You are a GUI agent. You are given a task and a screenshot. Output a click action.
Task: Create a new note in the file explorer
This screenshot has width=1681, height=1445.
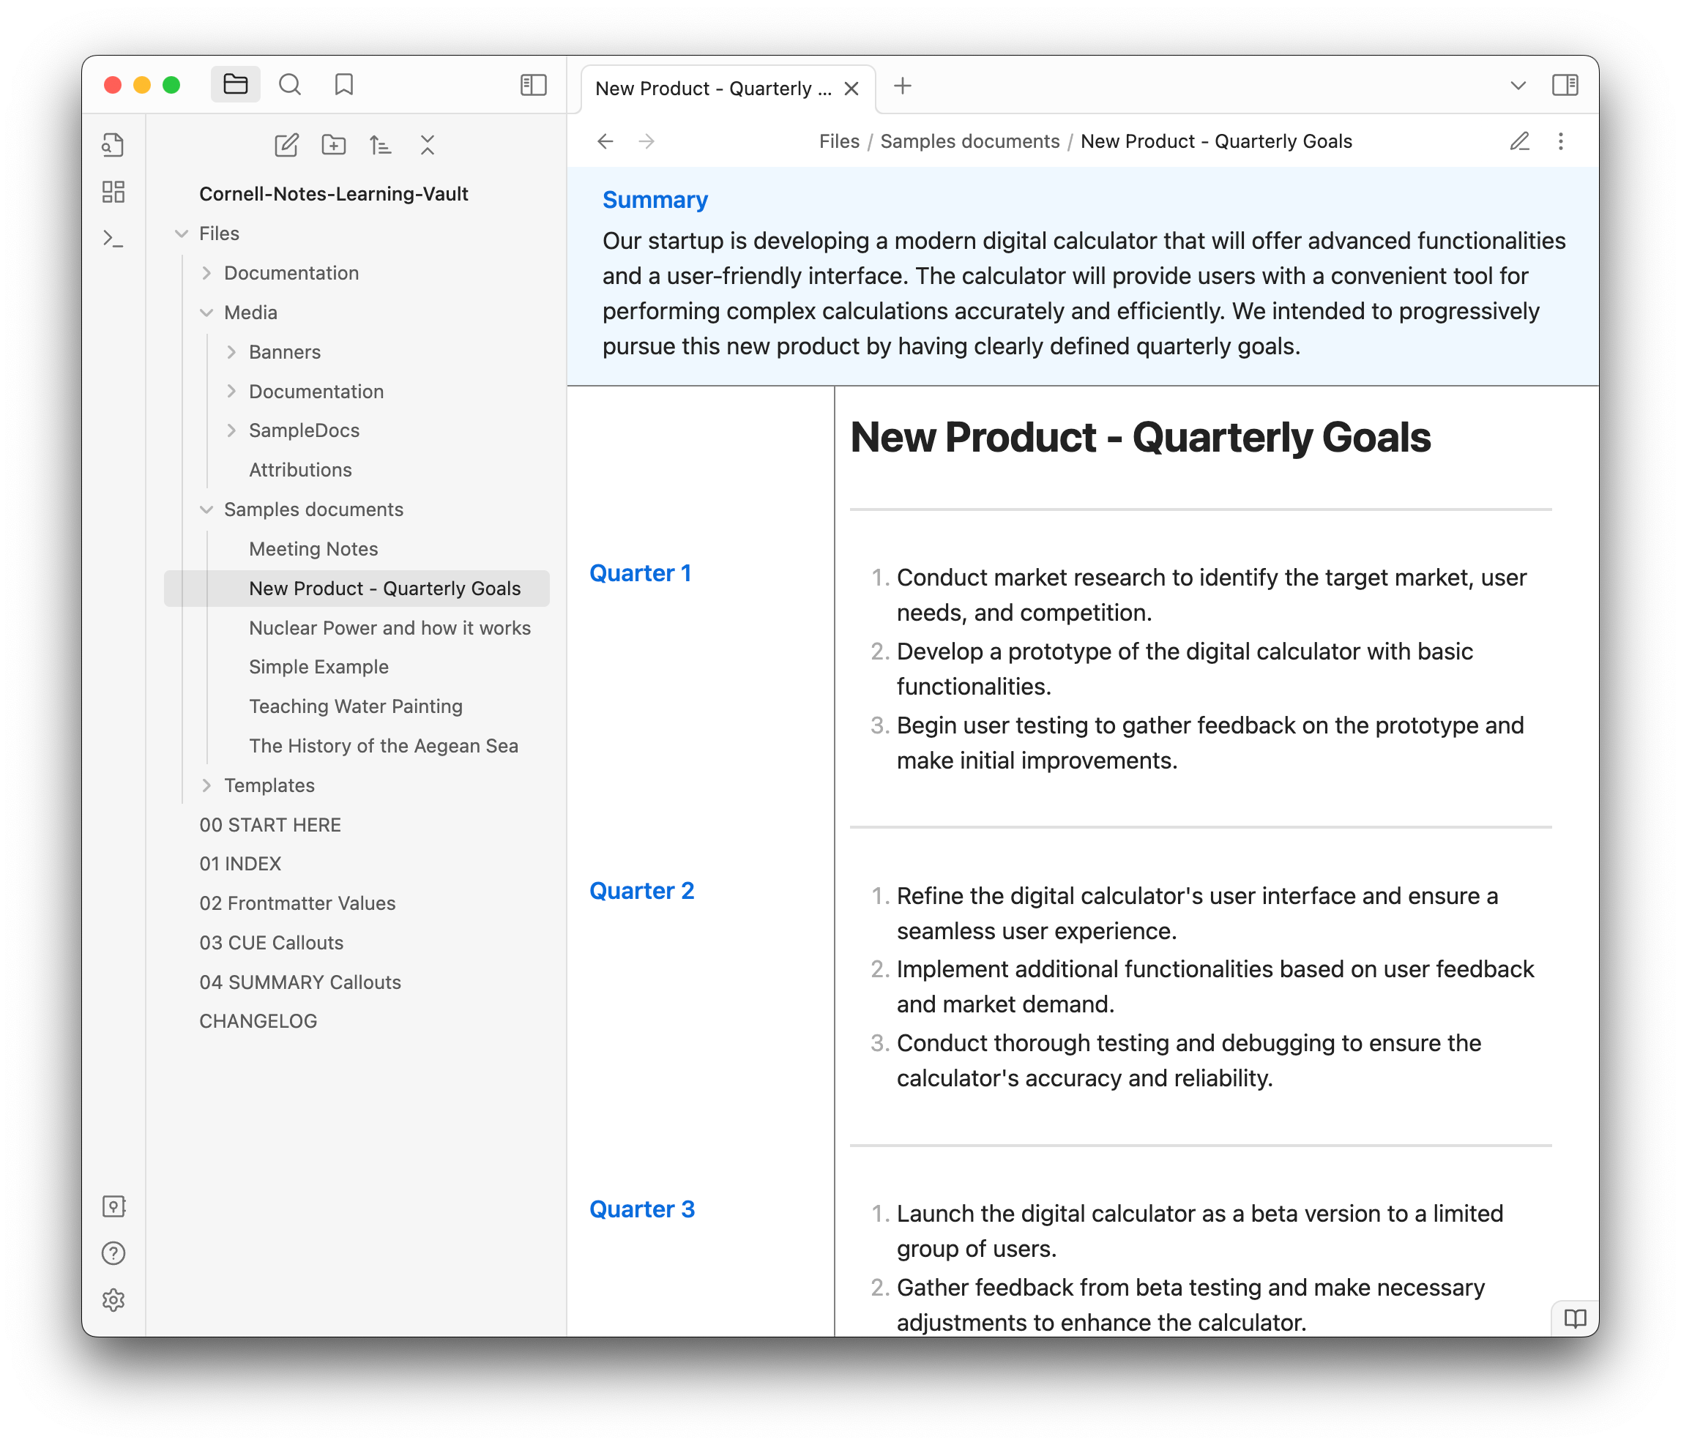(286, 145)
